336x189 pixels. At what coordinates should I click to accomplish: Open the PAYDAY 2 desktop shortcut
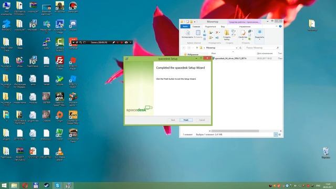(6, 25)
